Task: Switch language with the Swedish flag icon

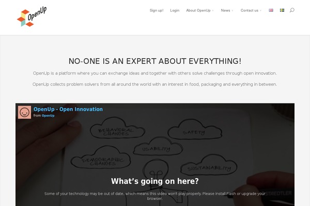Action: pyautogui.click(x=282, y=10)
